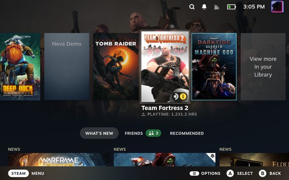Click the wireless signal status icon
The width and height of the screenshot is (289, 180).
pos(217,7)
